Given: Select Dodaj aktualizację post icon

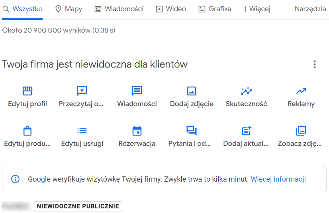Looking at the screenshot, I should [246, 131].
